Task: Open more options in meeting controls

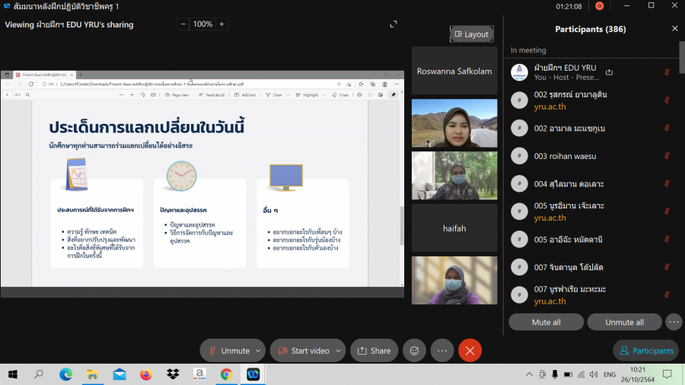Action: click(x=441, y=350)
